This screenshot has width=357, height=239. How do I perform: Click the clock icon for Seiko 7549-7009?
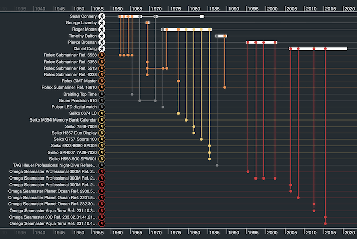click(x=102, y=127)
